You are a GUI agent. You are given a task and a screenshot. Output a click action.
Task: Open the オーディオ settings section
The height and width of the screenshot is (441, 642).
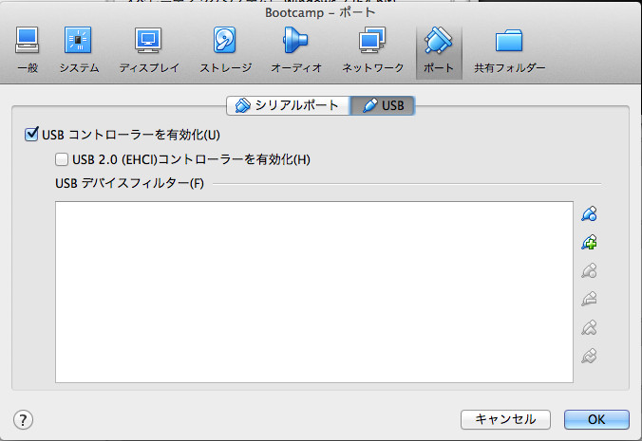tap(296, 50)
